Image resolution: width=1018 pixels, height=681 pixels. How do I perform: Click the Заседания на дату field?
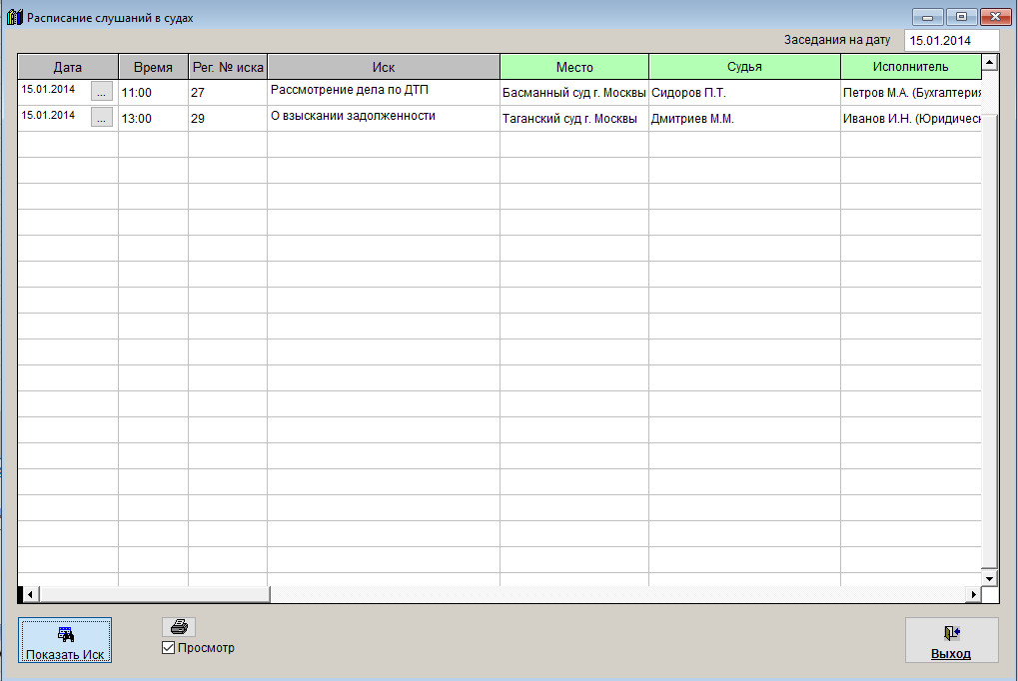pos(951,40)
